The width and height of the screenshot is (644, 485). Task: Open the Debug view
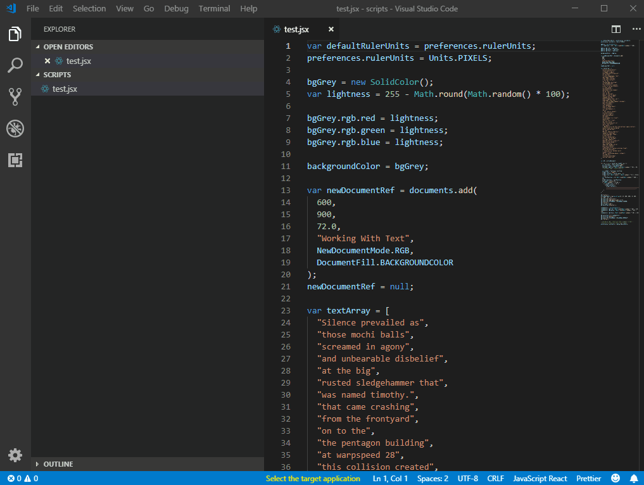point(15,129)
